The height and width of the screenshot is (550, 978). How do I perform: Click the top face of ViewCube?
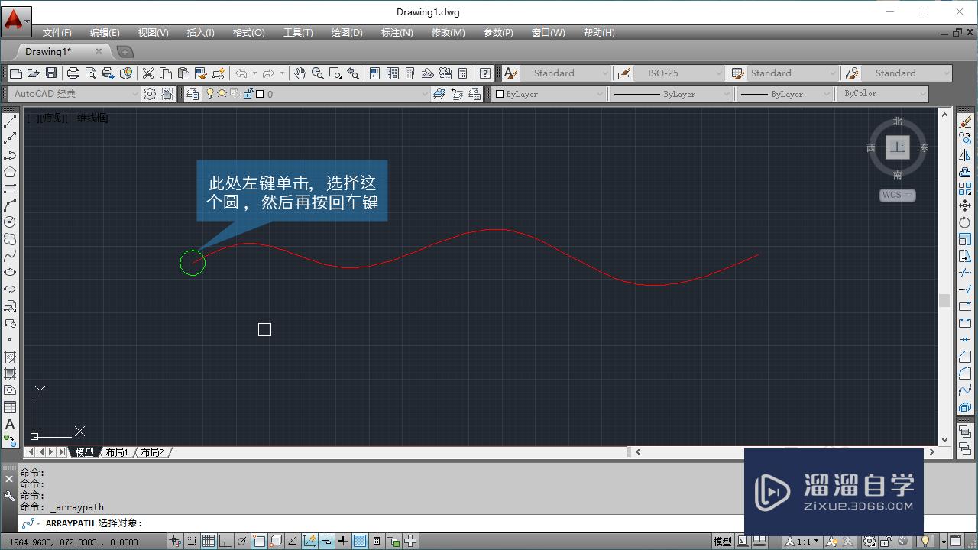click(897, 147)
